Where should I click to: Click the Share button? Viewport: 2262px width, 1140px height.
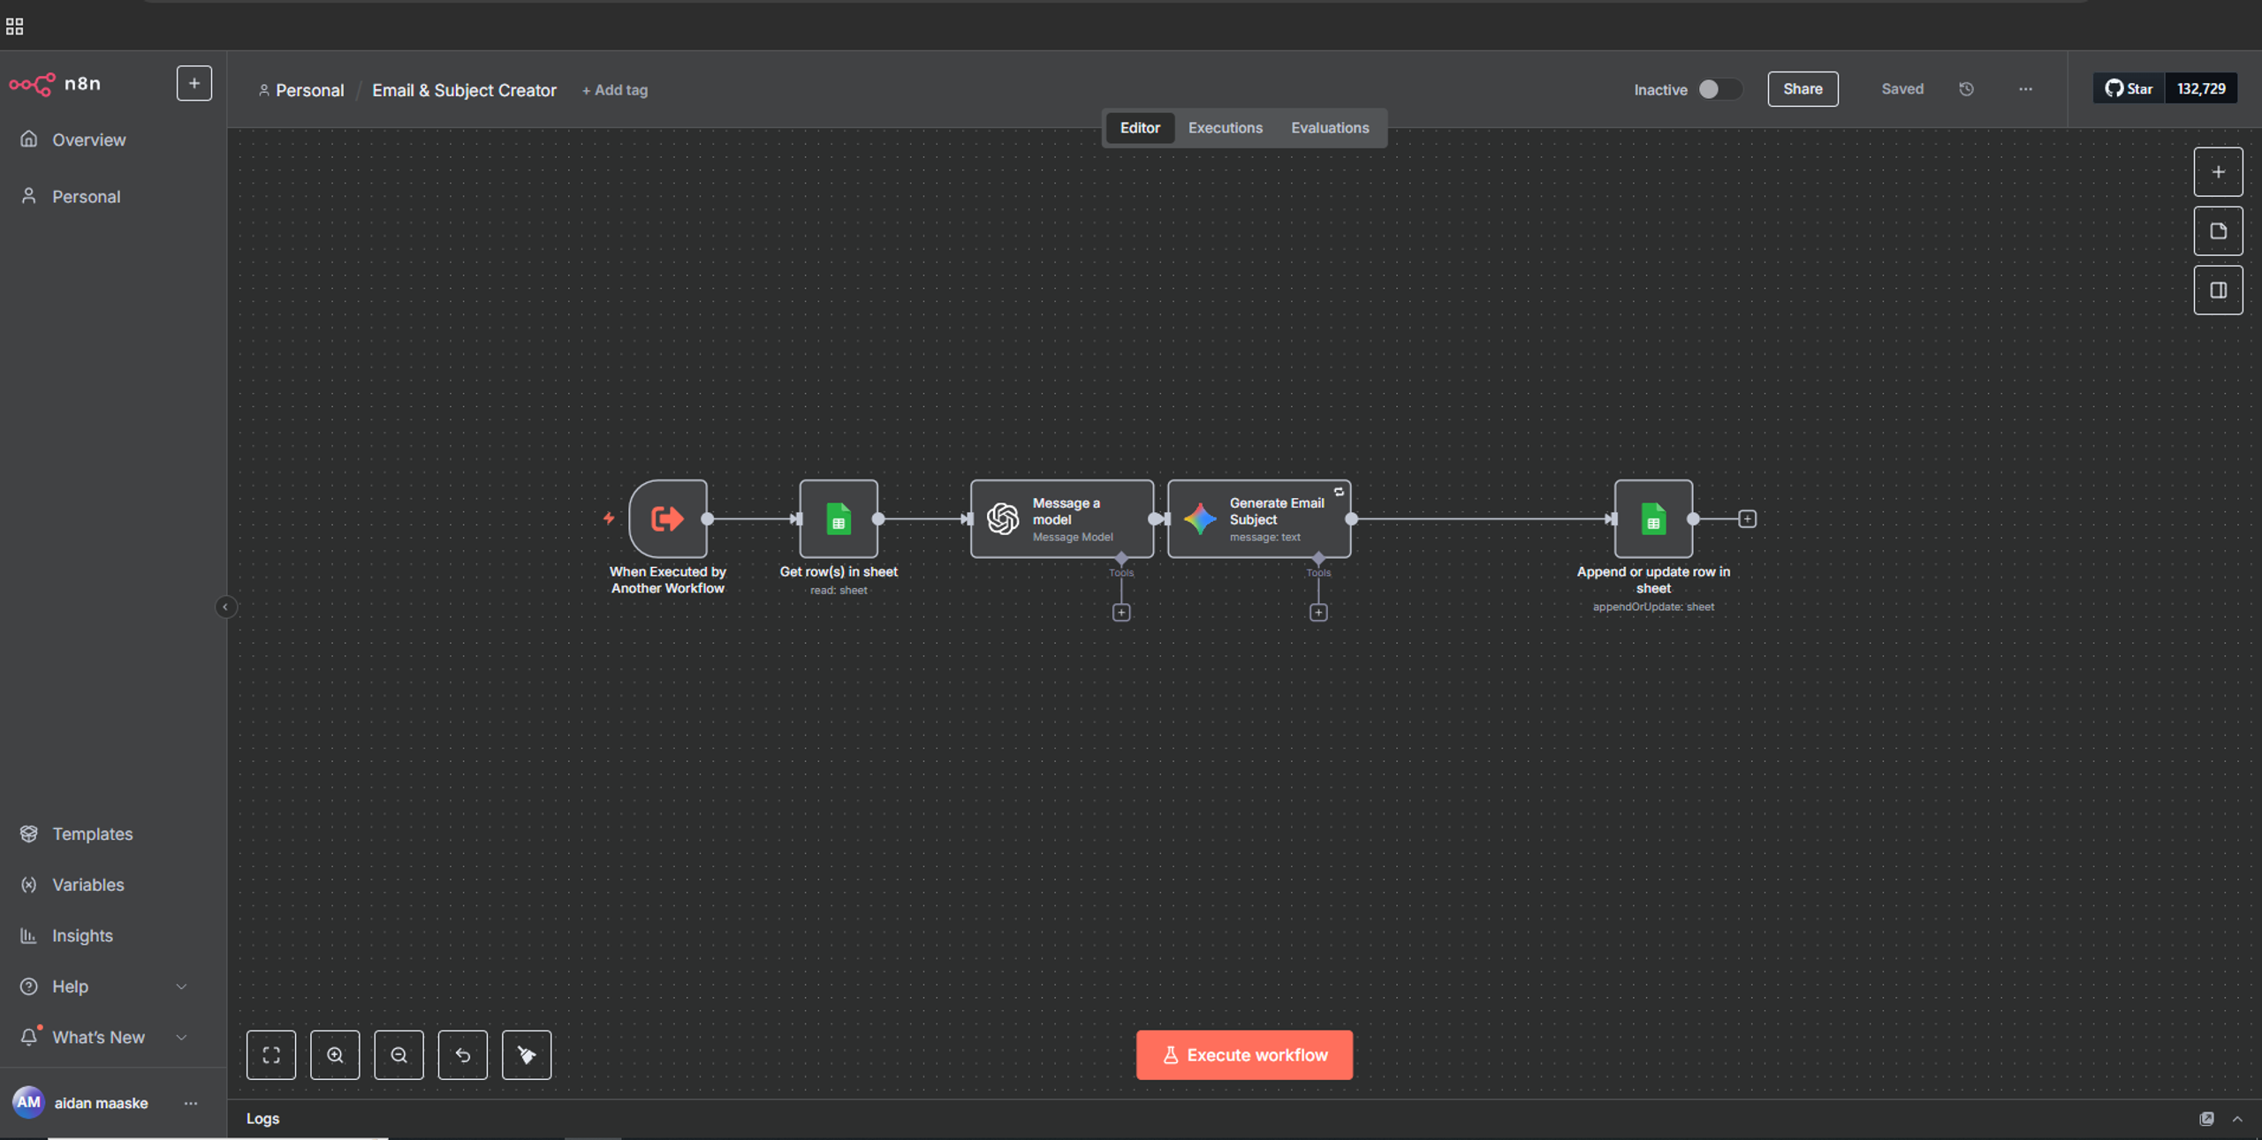click(x=1803, y=89)
